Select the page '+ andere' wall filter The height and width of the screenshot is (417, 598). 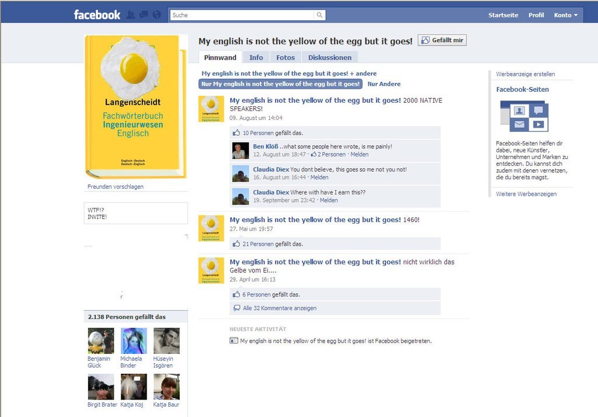(x=288, y=73)
